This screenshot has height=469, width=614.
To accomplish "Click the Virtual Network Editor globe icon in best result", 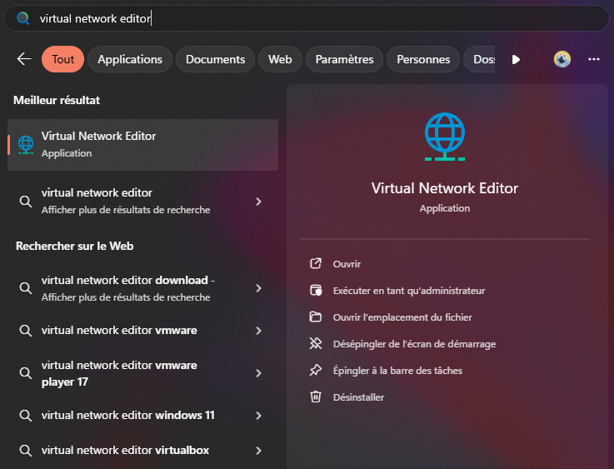I will tap(26, 144).
